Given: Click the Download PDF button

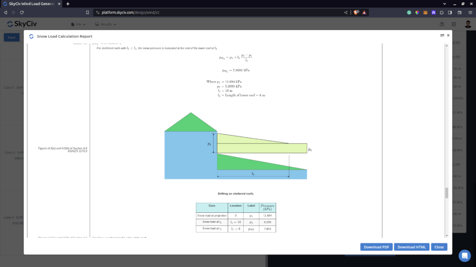Looking at the screenshot, I should click(376, 247).
